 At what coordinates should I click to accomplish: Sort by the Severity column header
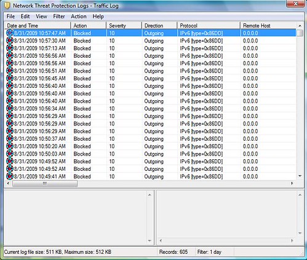[x=124, y=26]
